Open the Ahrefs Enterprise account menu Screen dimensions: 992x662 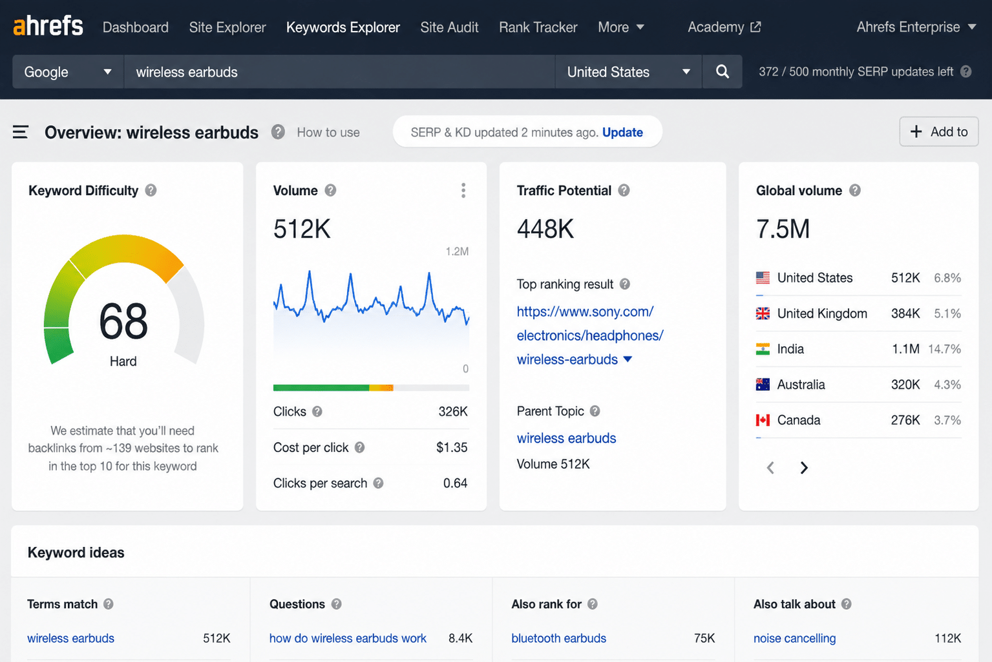click(x=916, y=27)
